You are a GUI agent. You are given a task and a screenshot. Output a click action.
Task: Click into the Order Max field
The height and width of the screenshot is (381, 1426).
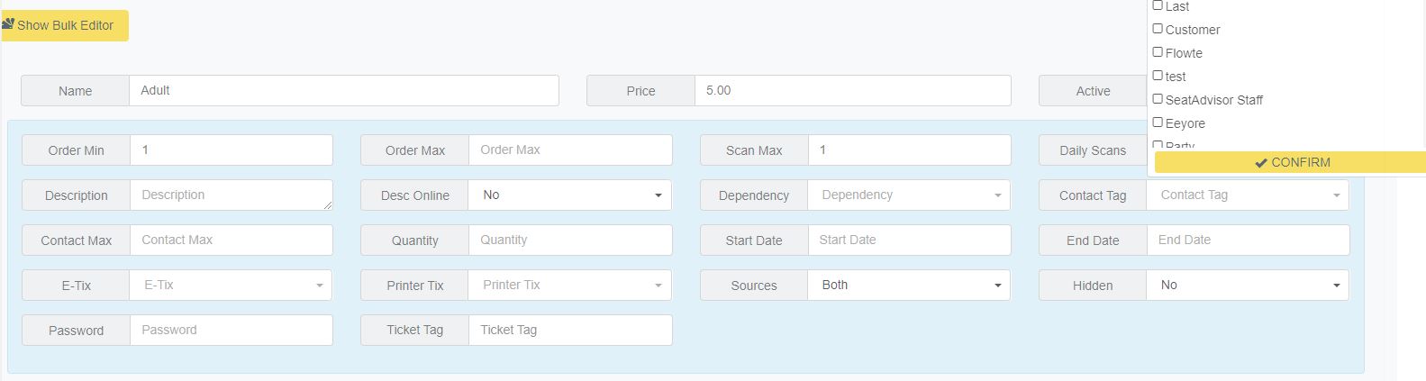[569, 150]
